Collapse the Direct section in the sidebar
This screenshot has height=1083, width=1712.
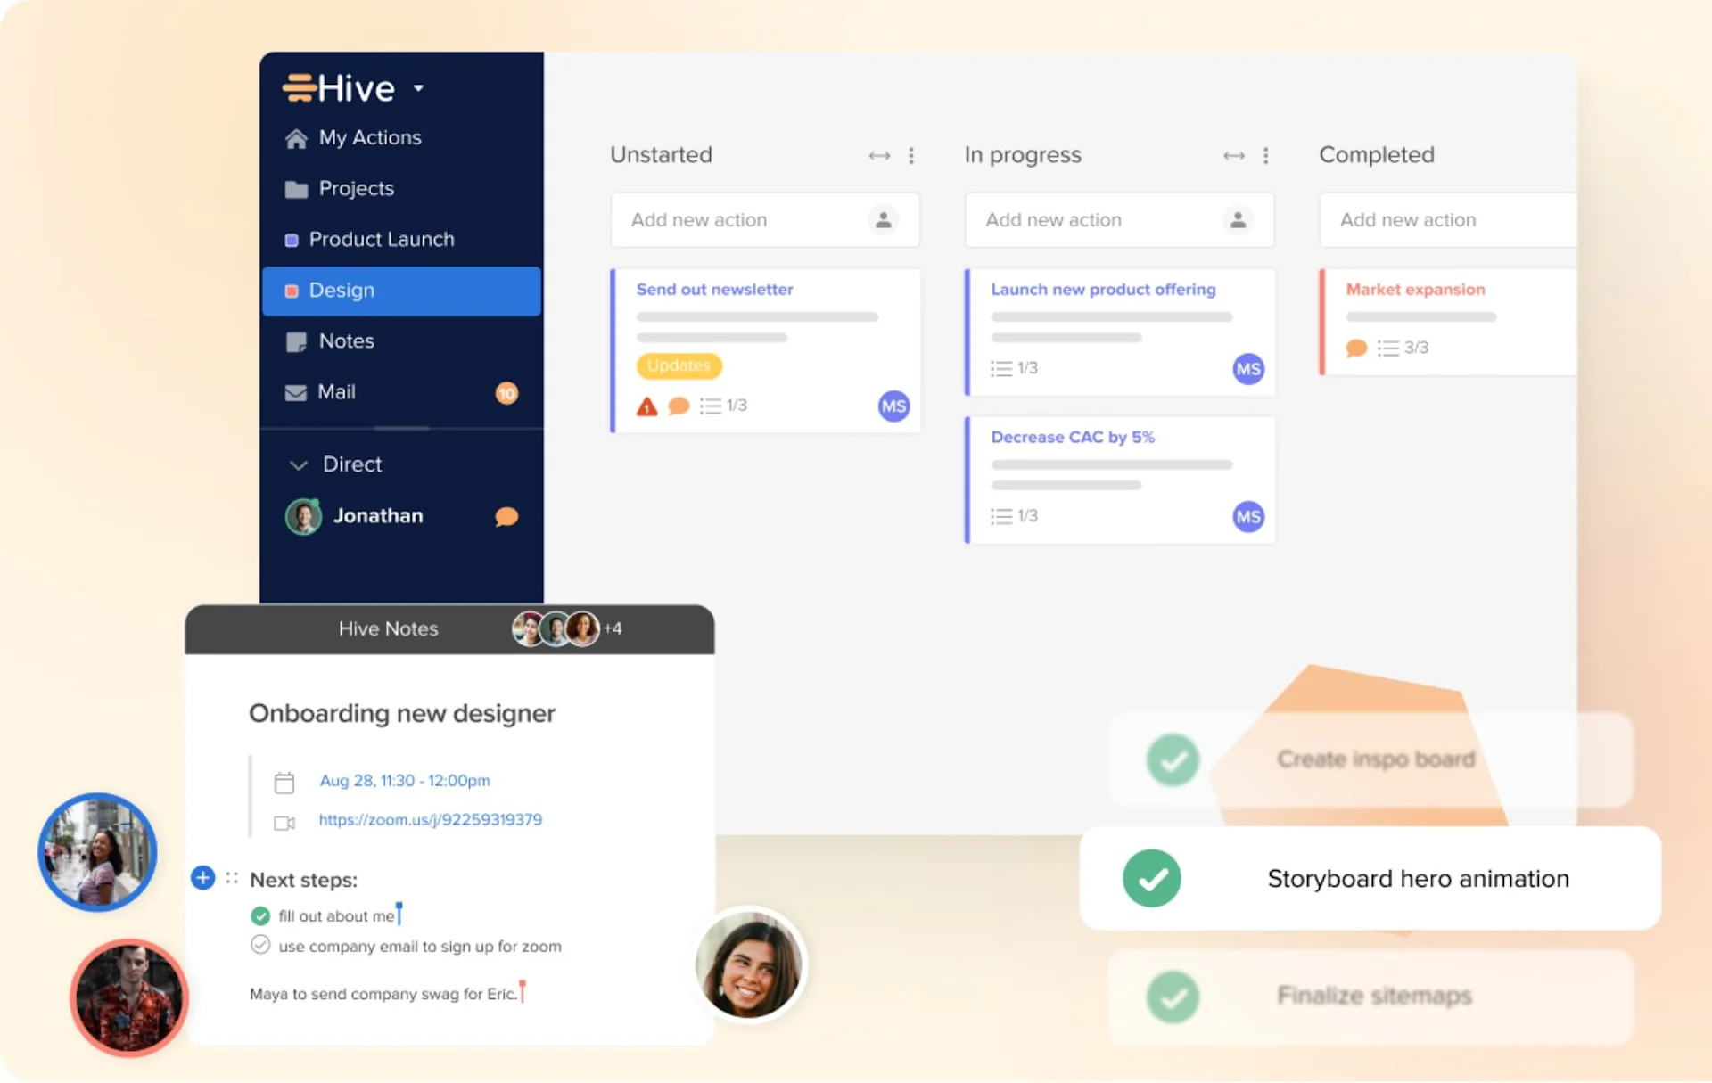pyautogui.click(x=298, y=464)
